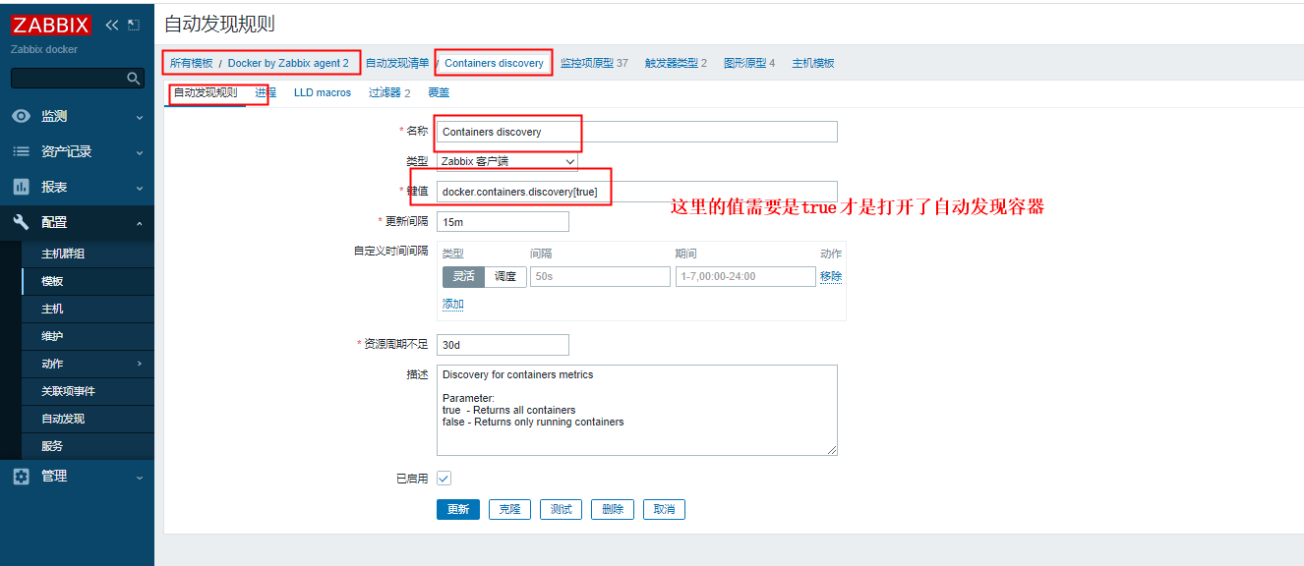
Task: Expand the 管理 menu chevron
Action: point(139,477)
